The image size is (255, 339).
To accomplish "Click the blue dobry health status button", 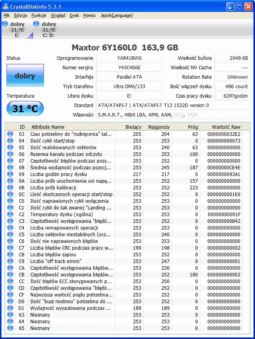I will [25, 76].
